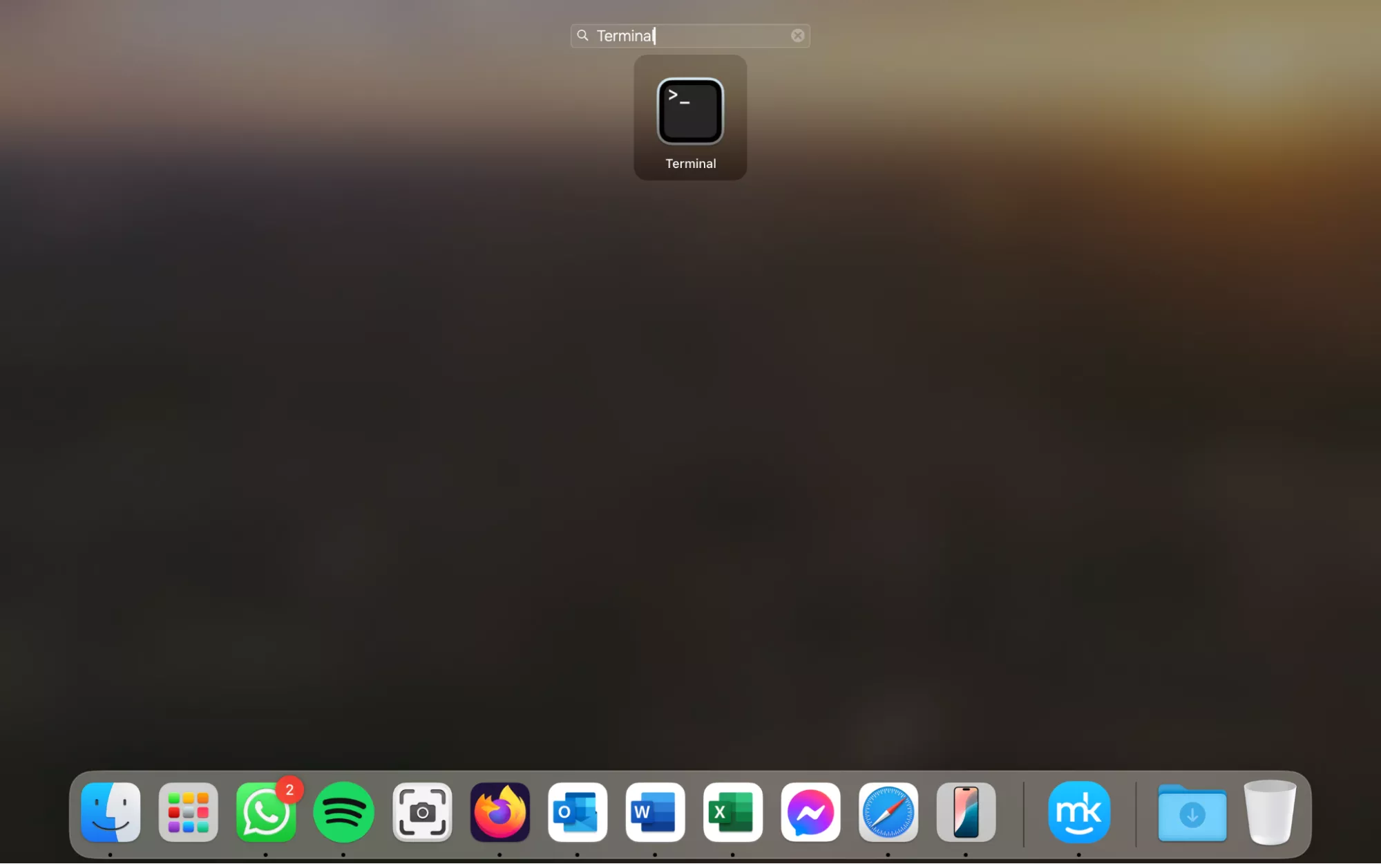This screenshot has width=1381, height=864.
Task: Open Microsoft Outlook in the Dock
Action: tap(578, 812)
